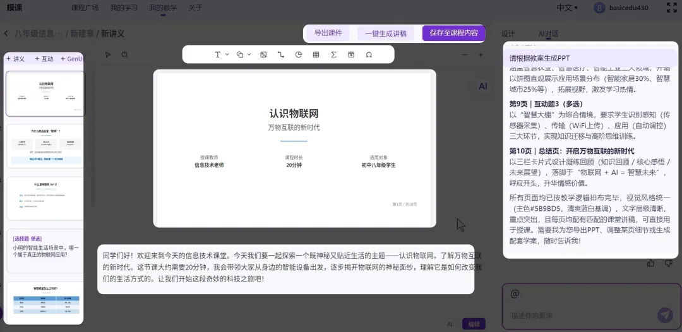Click 保存至课程内容 button
682x332 pixels.
click(x=453, y=33)
